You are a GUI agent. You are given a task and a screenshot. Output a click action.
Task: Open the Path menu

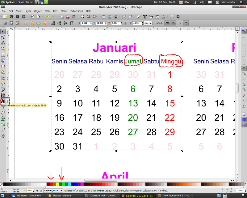pos(47,11)
